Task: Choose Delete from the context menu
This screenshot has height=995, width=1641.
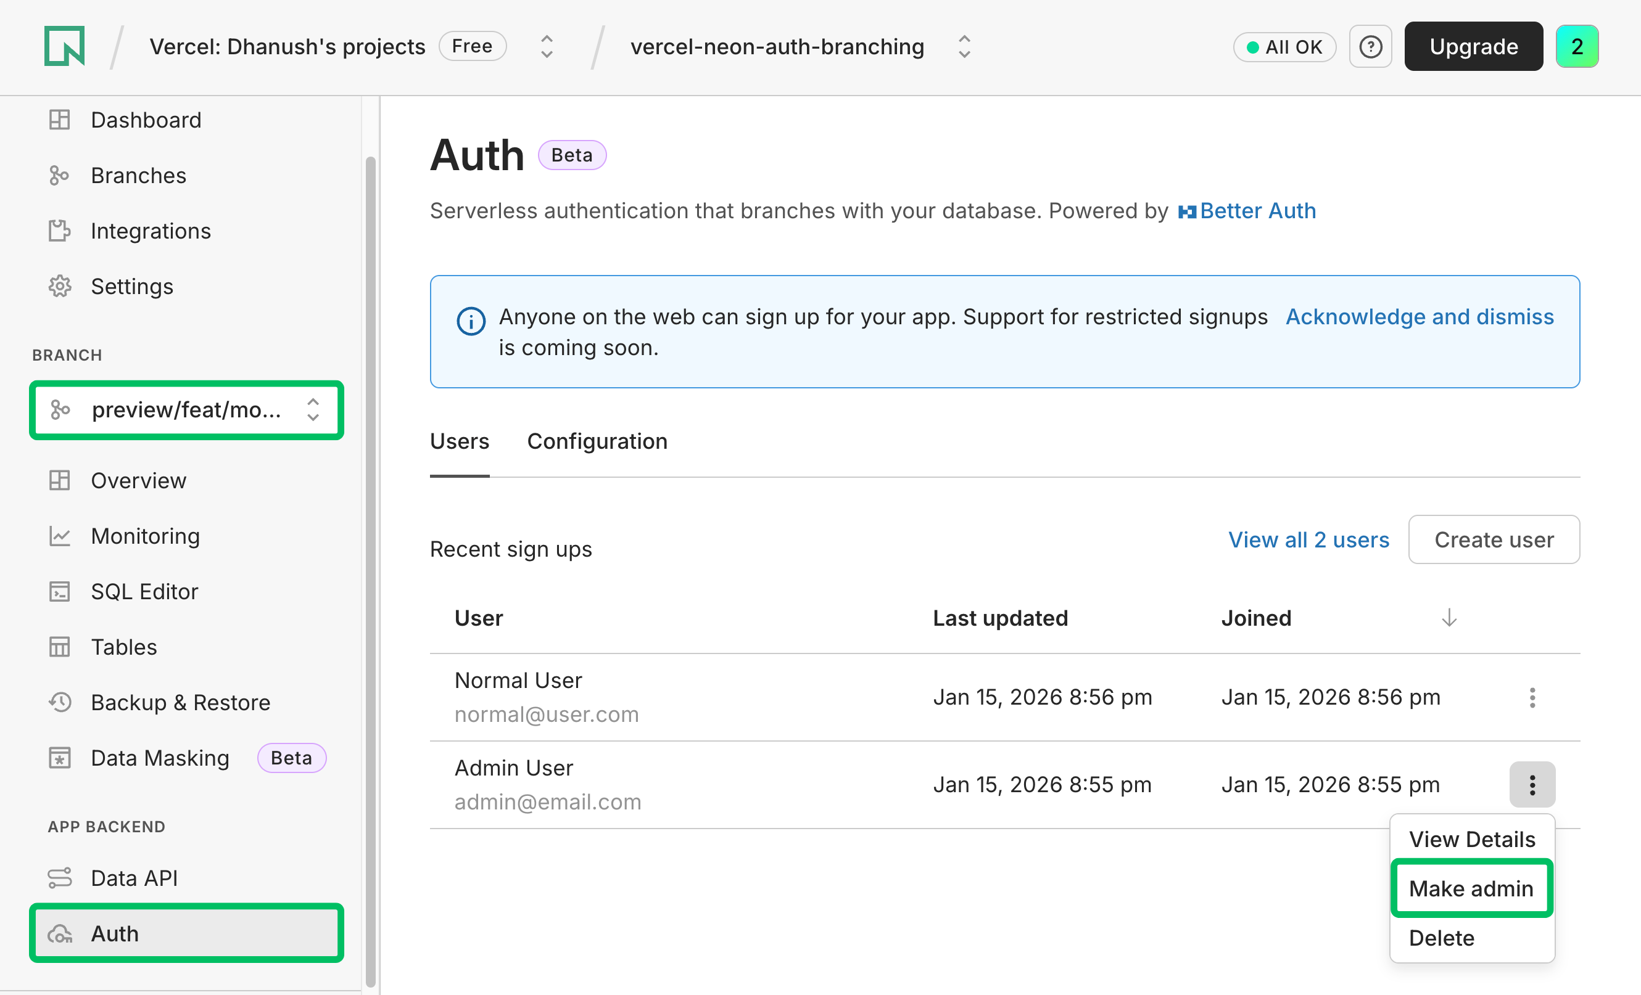Action: [1472, 938]
